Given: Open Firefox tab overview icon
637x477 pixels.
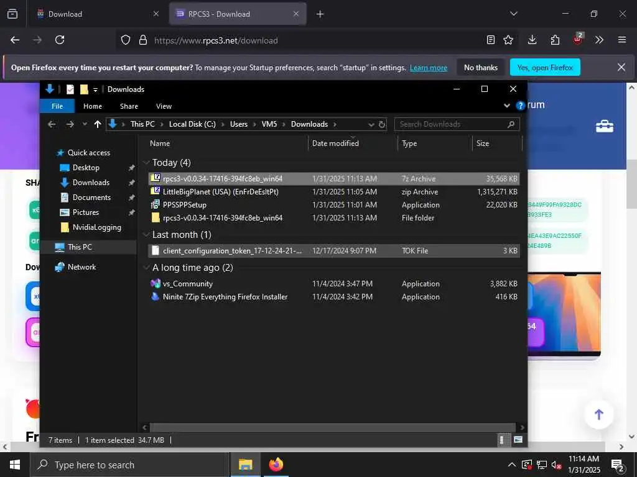Looking at the screenshot, I should point(12,14).
